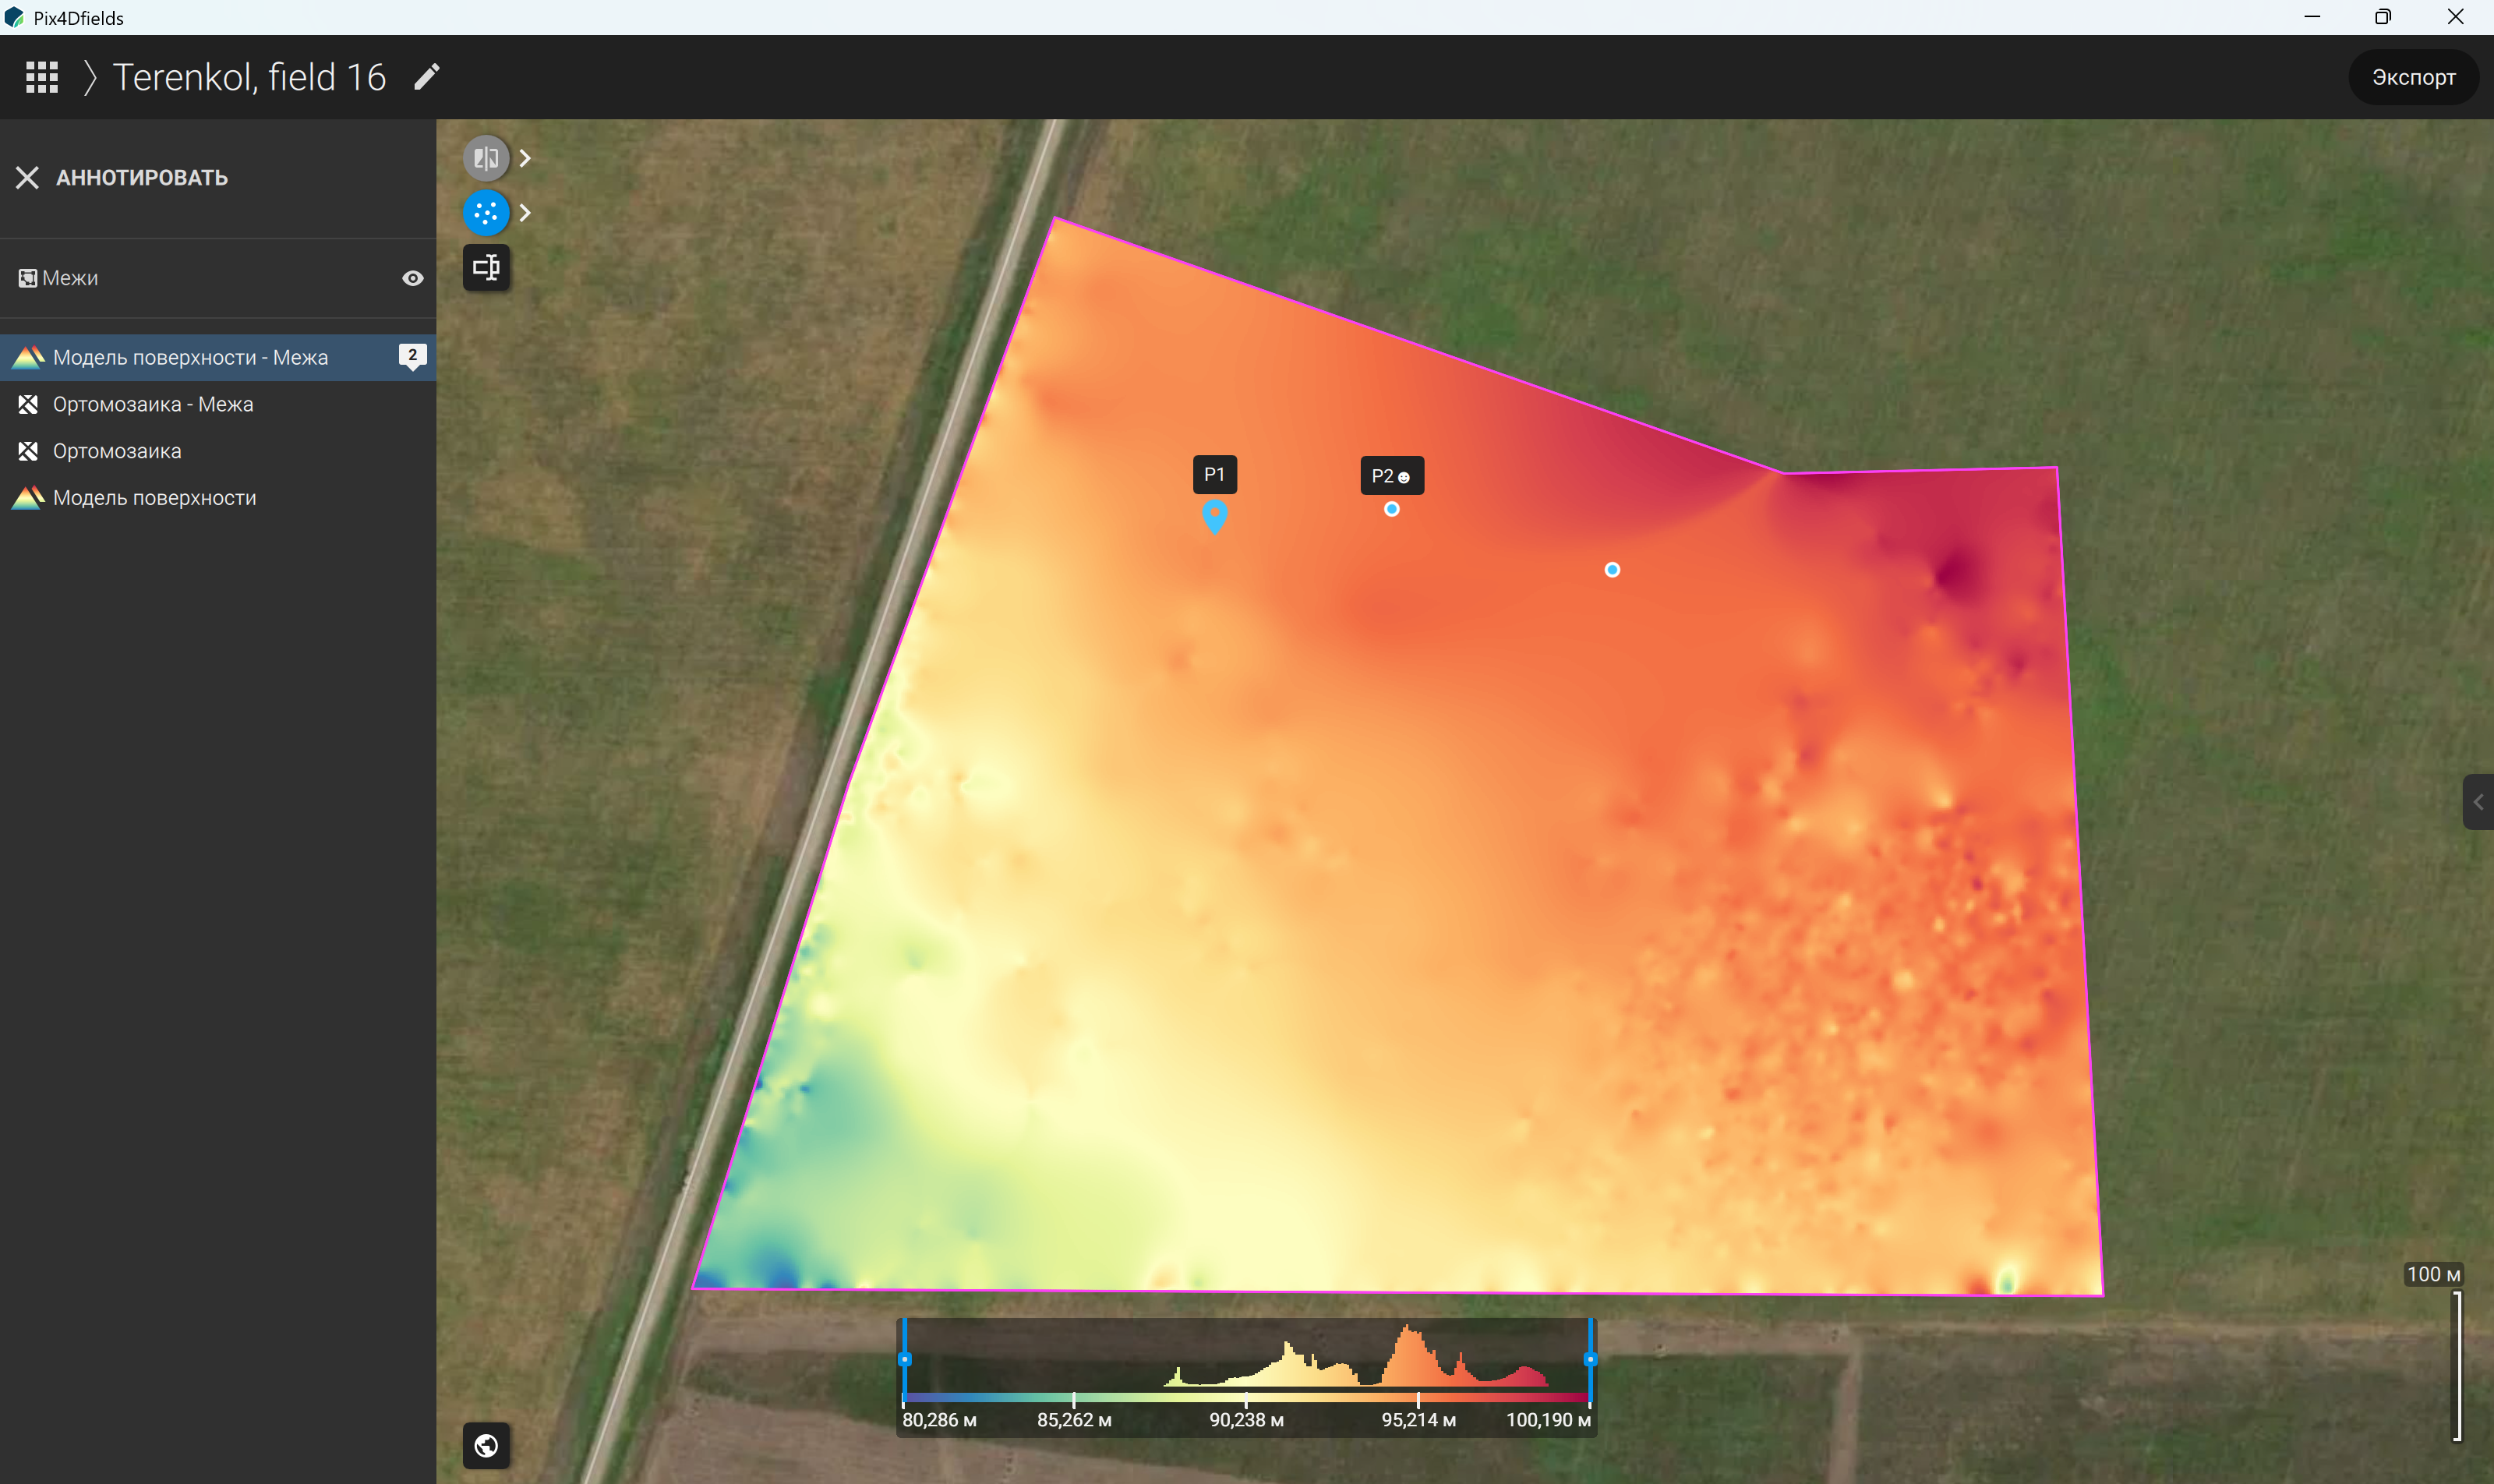Expand the collapsed right side panel
Viewport: 2494px width, 1484px height.
2478,802
